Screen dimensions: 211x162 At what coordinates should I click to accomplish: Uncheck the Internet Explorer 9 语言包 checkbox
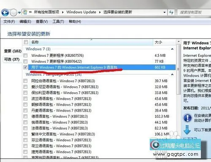coord(25,67)
